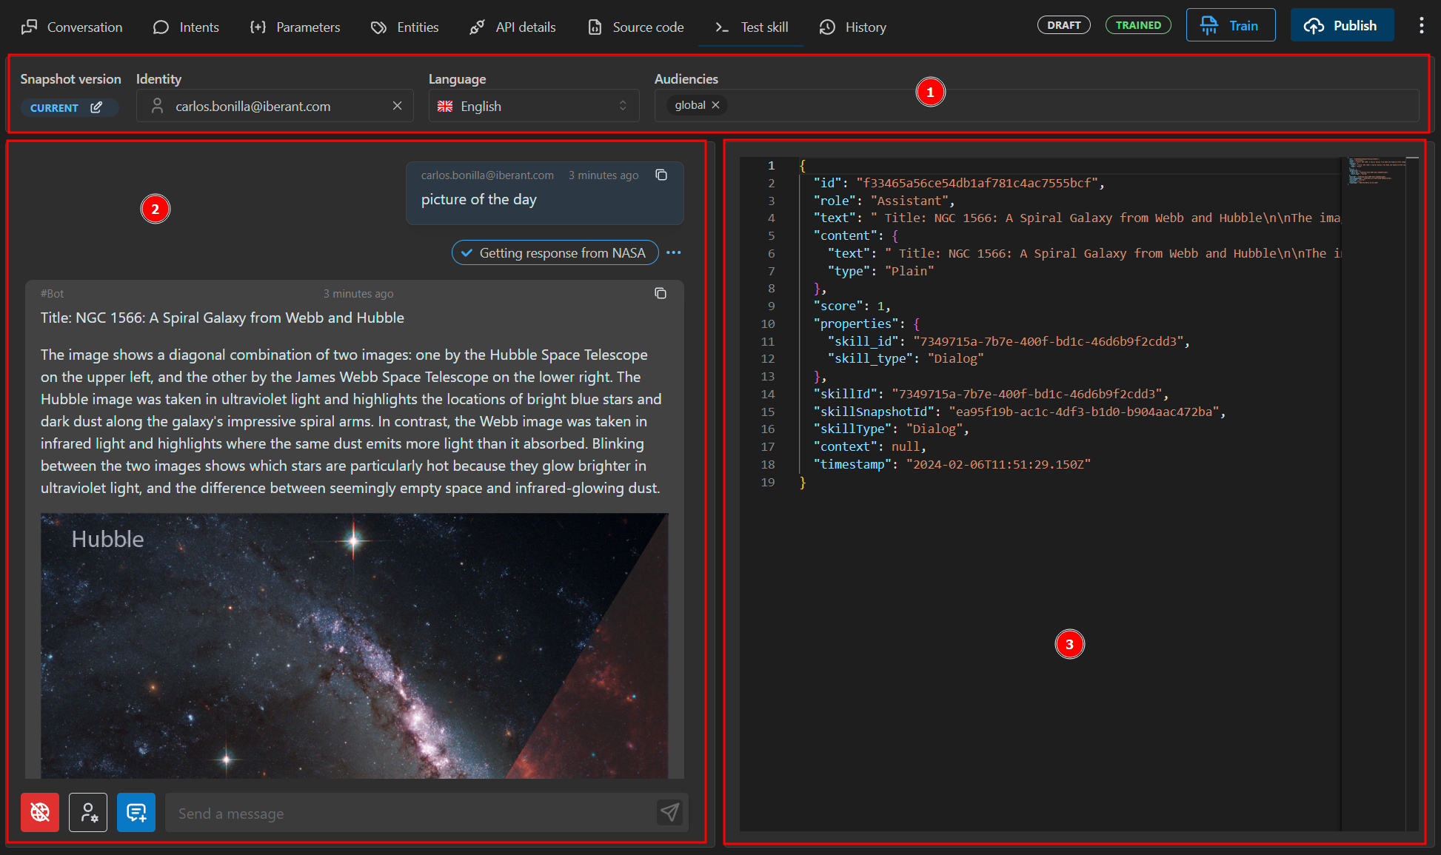This screenshot has height=855, width=1441.
Task: Switch to the Intents tab
Action: point(186,27)
